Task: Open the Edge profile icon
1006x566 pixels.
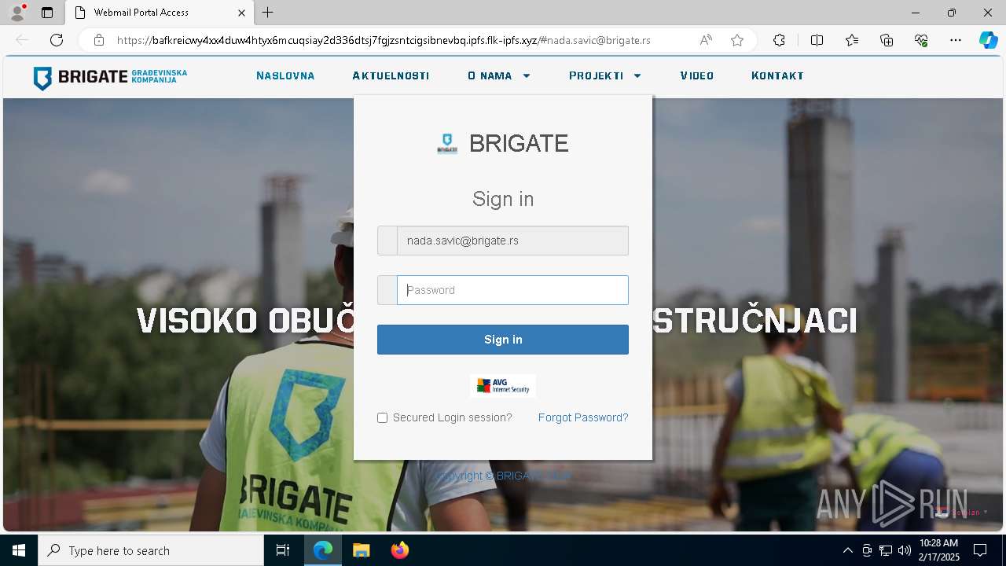Action: 17,13
